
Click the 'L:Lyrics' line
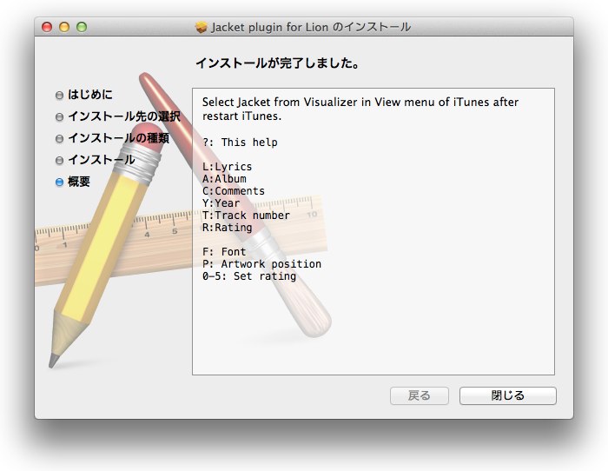(227, 167)
